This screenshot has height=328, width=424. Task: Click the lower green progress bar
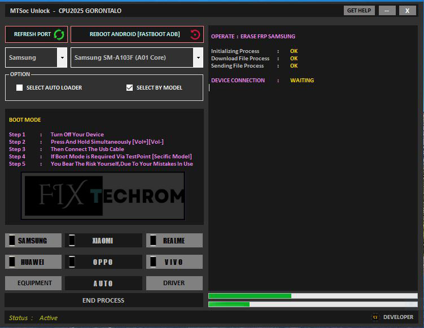tap(313, 304)
